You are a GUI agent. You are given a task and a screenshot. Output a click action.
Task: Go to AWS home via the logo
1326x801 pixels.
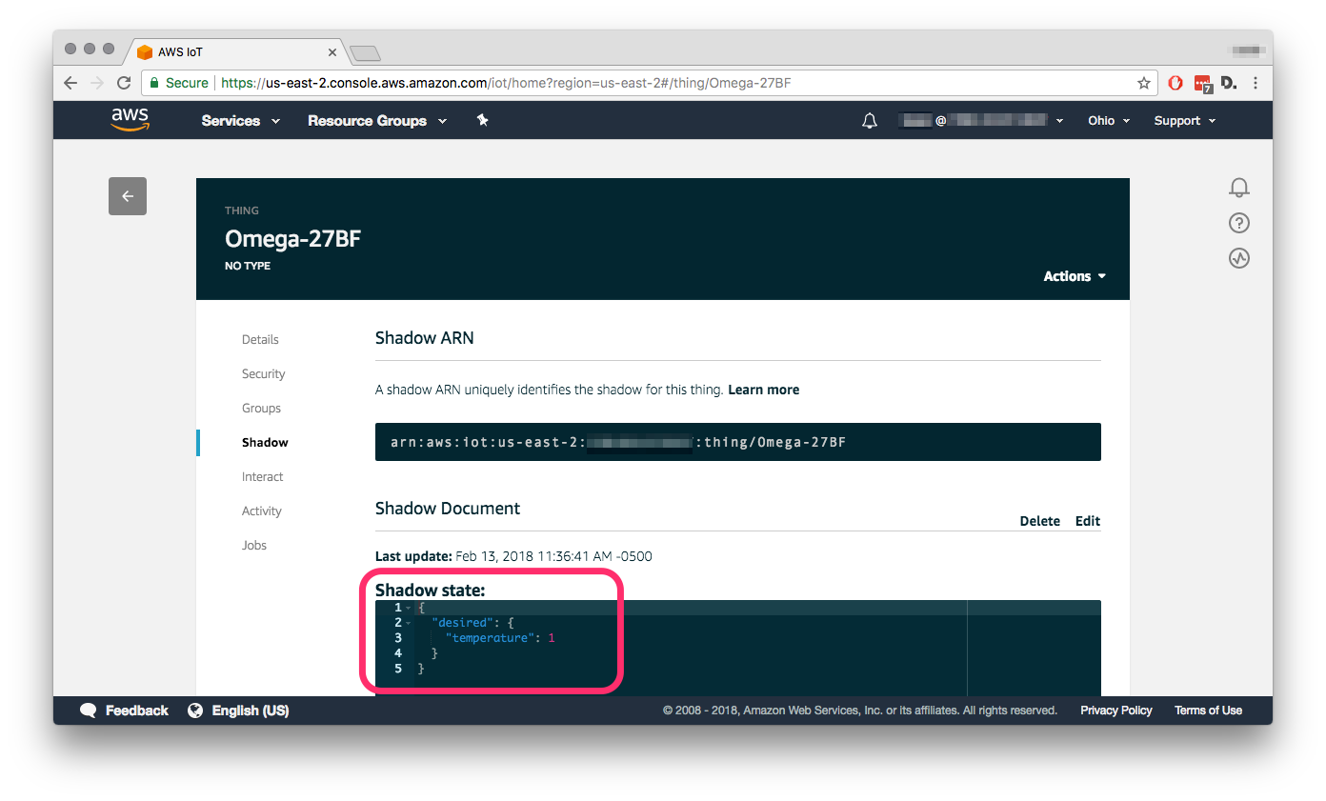coord(130,120)
